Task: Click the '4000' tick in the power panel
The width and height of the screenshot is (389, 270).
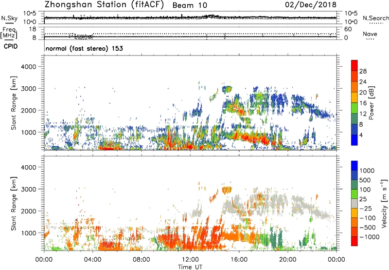Action: point(28,67)
